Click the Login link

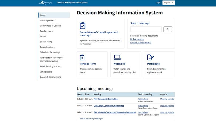pyautogui.click(x=158, y=2)
